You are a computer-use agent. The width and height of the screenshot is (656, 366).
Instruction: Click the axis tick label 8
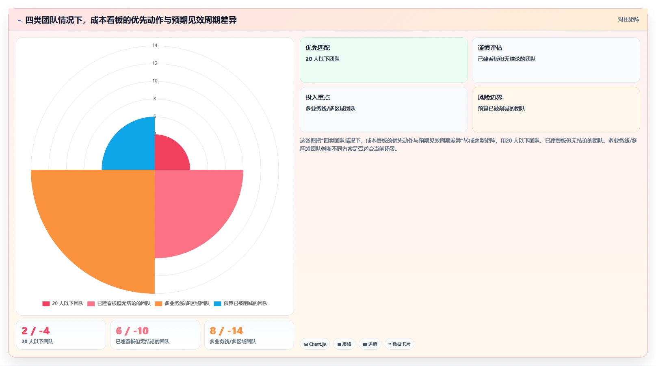(155, 99)
